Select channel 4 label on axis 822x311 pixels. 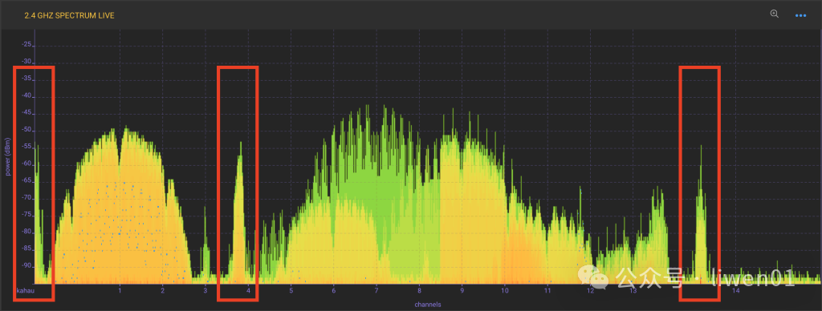click(248, 291)
